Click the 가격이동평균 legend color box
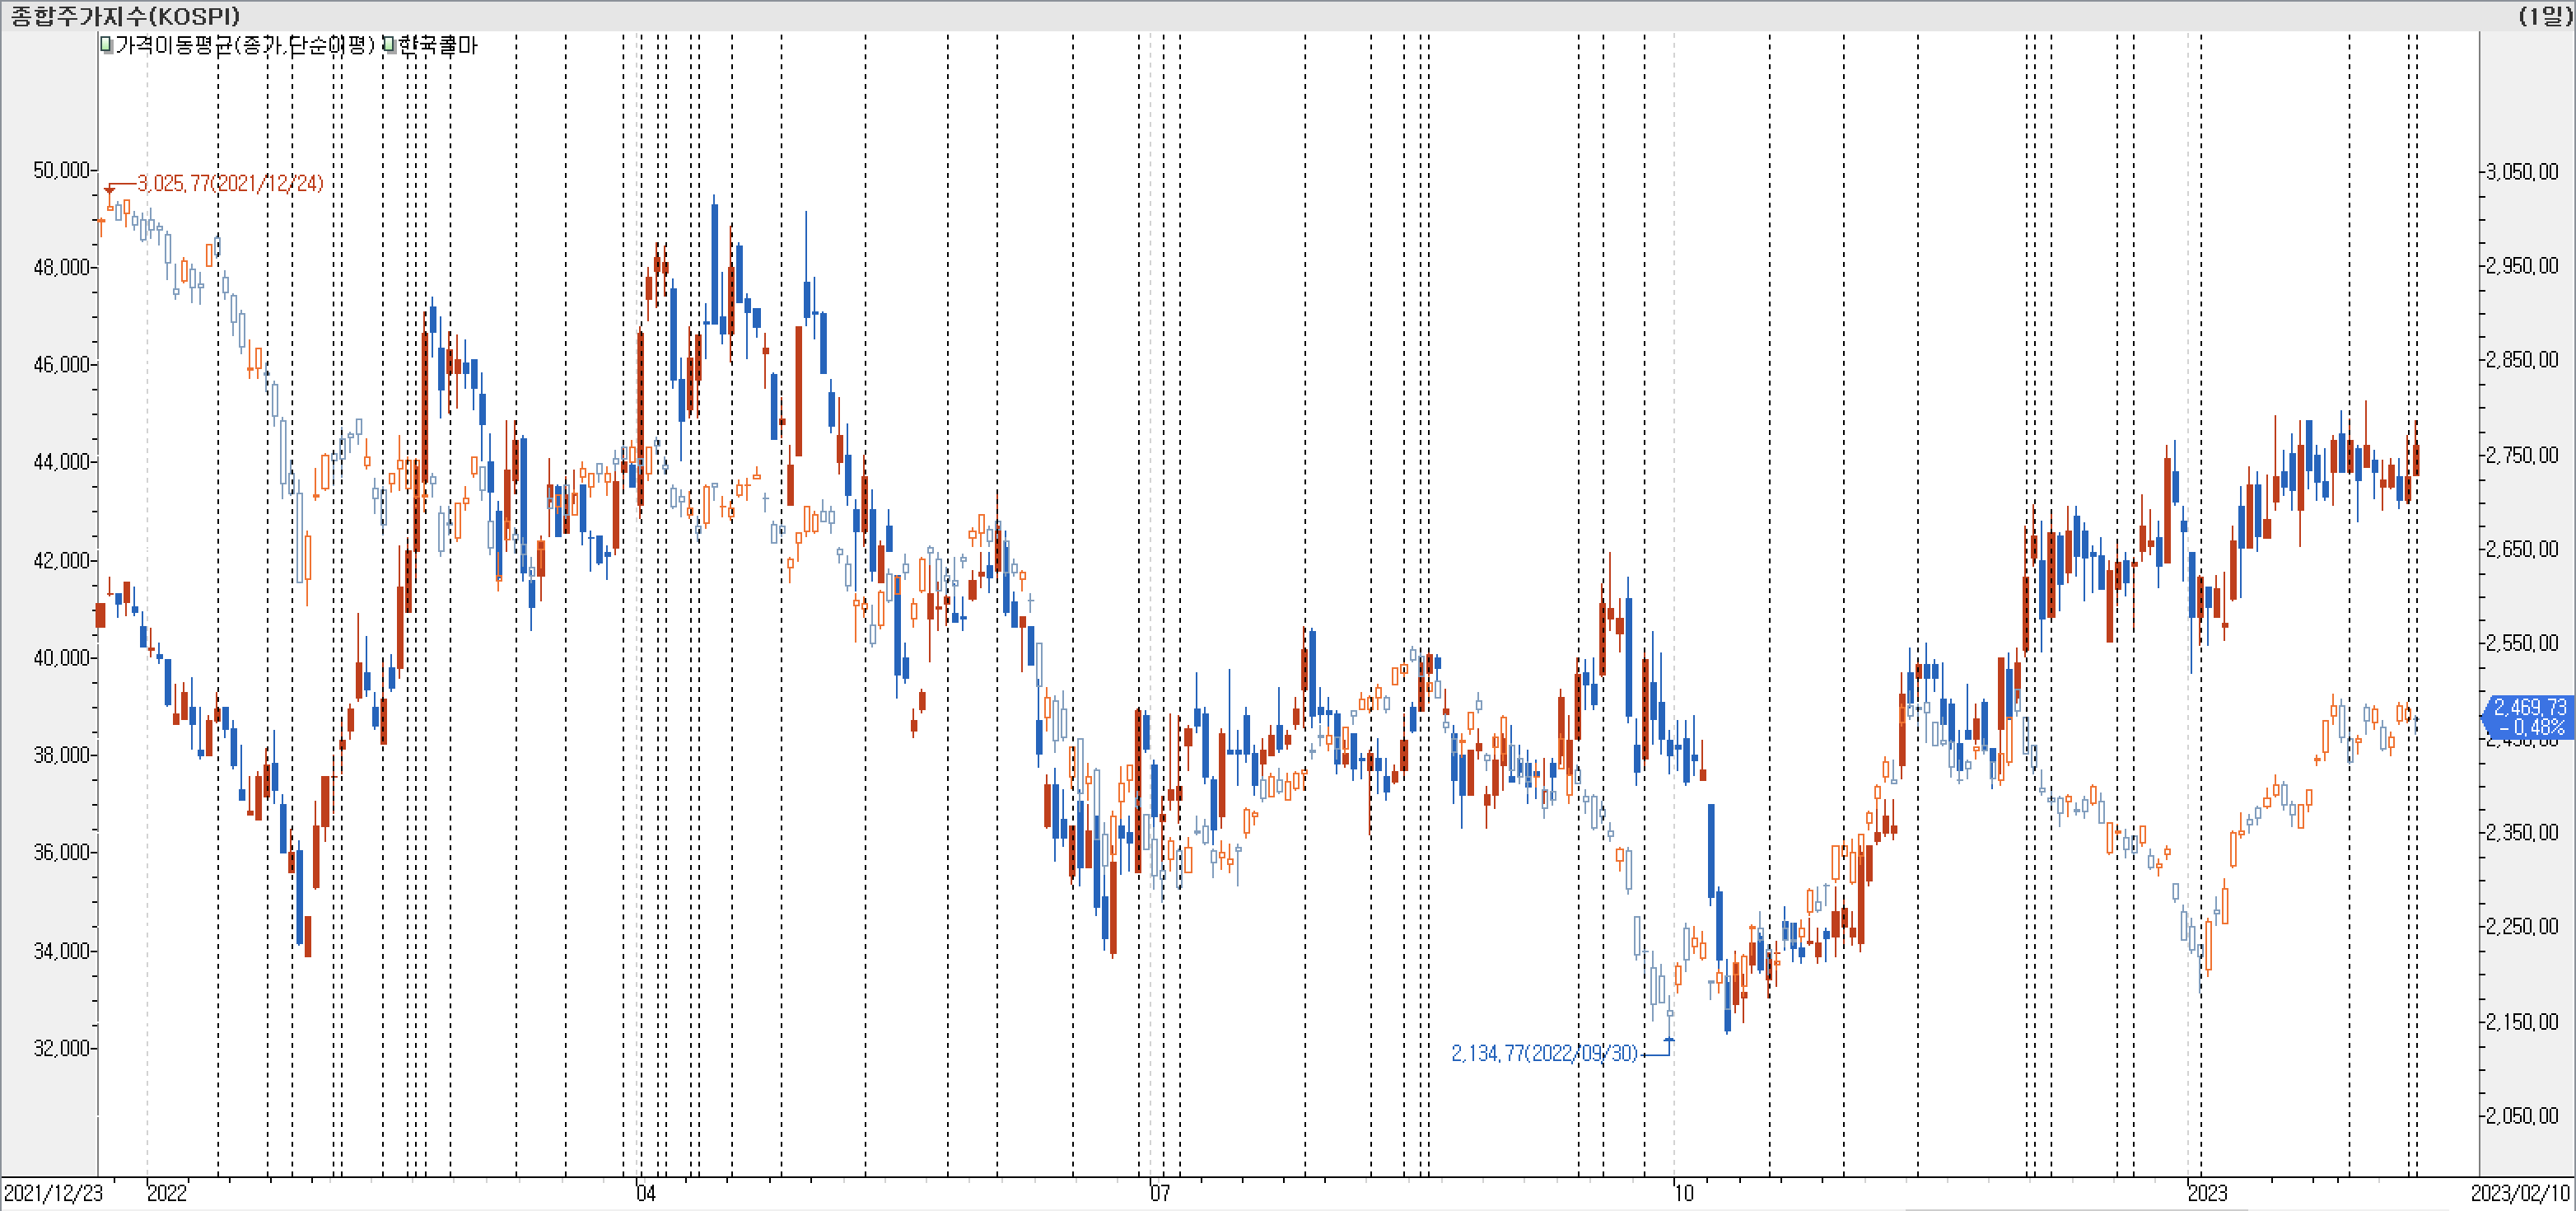 coord(106,44)
